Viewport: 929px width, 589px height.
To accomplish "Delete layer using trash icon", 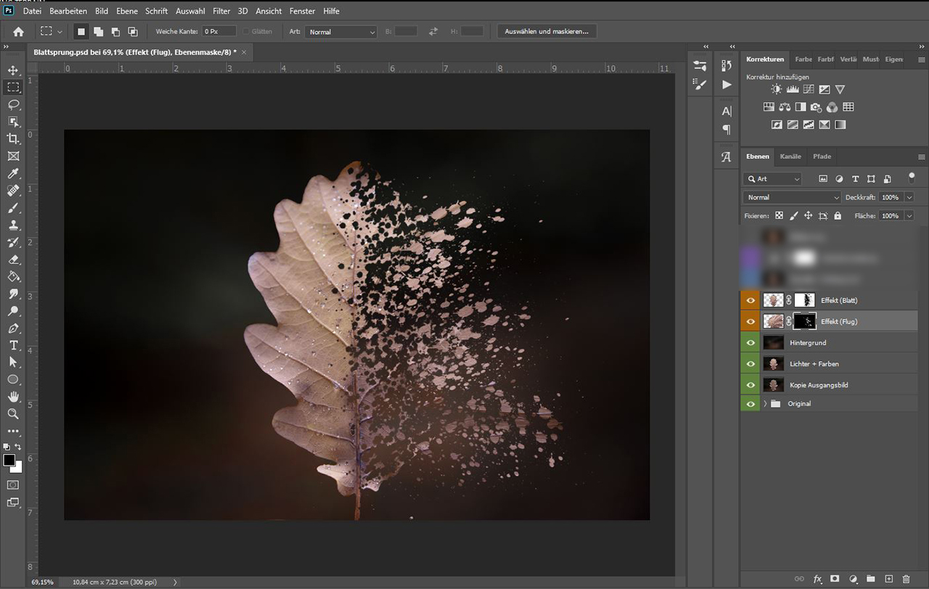I will point(905,579).
